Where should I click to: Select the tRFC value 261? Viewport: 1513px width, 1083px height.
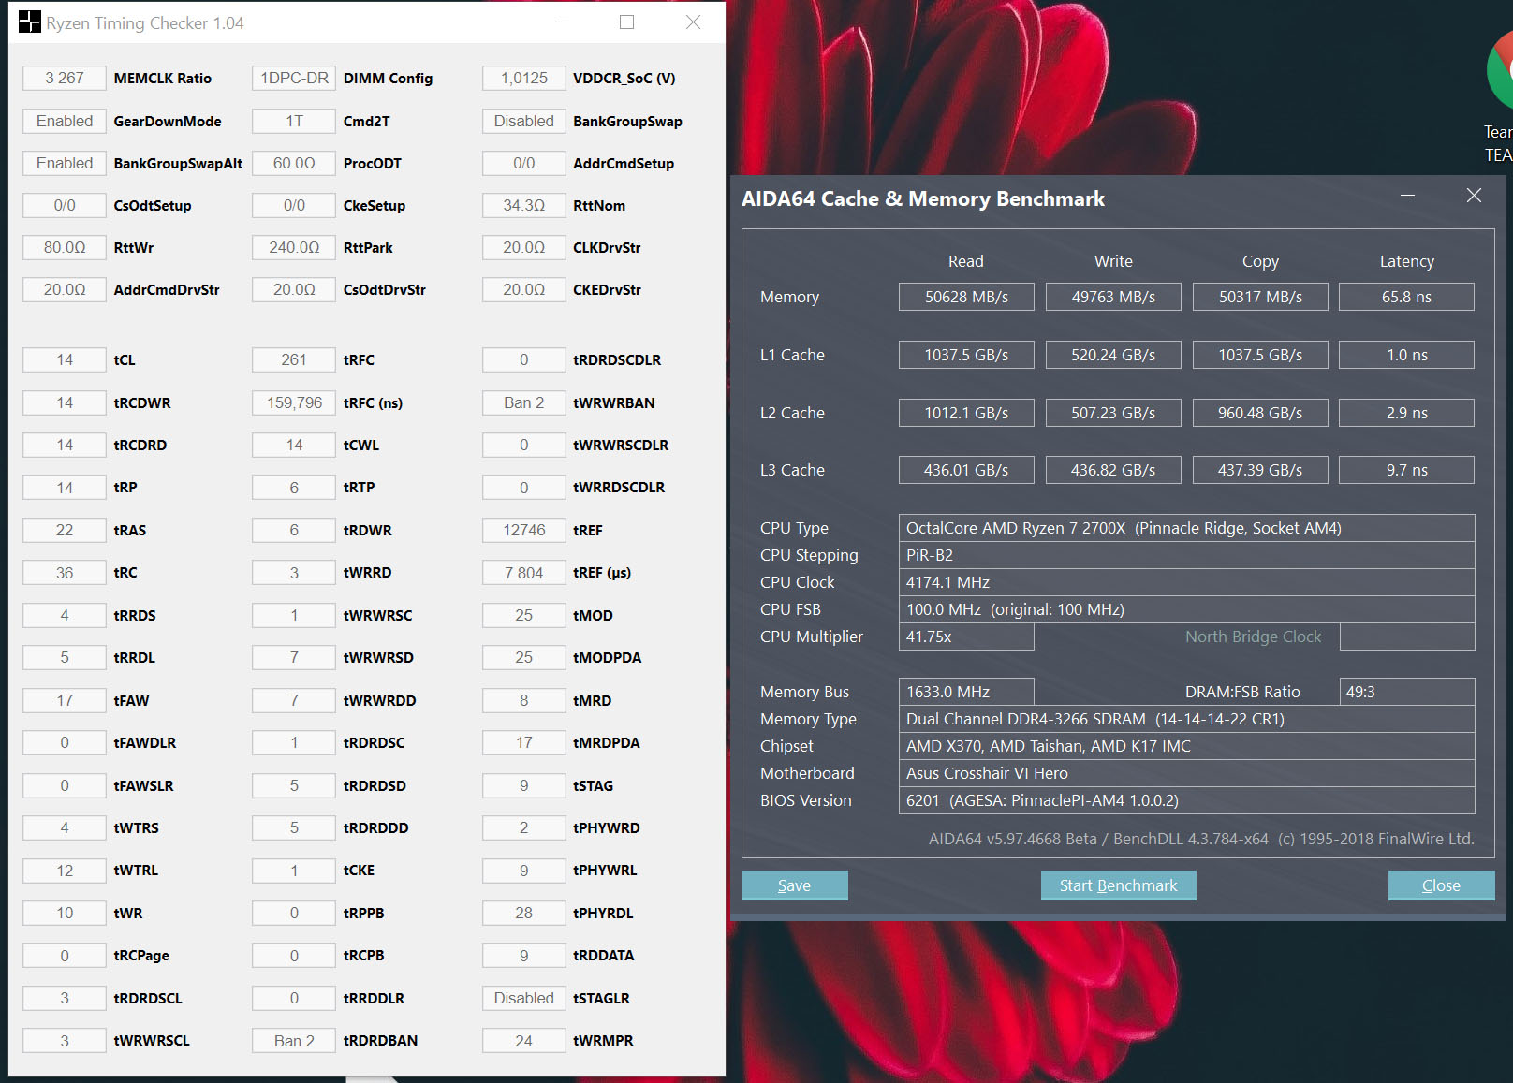click(x=294, y=360)
